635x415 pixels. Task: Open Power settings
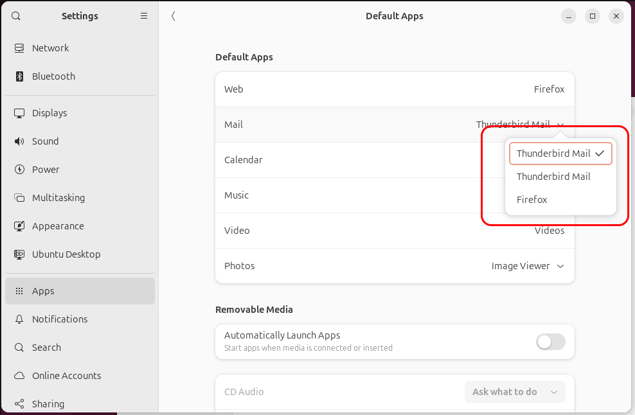(80, 170)
